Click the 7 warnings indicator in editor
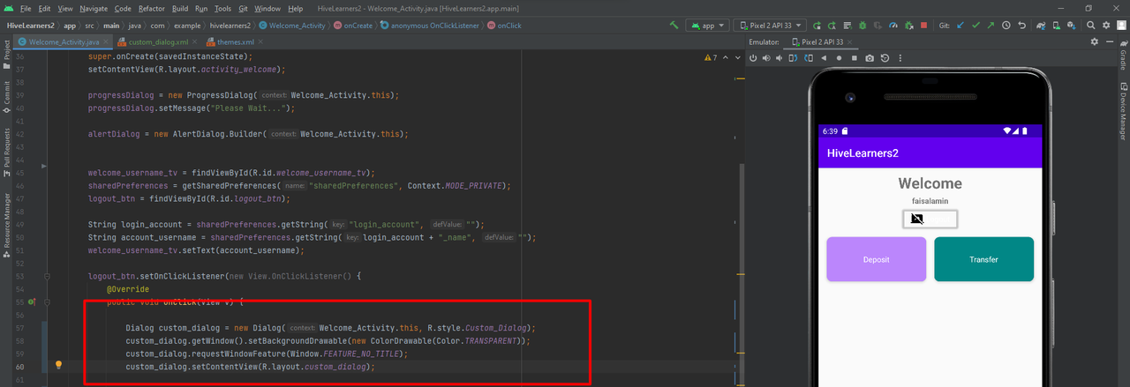The image size is (1130, 387). [x=712, y=57]
